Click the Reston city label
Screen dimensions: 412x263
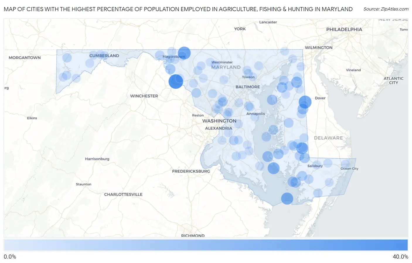198,116
